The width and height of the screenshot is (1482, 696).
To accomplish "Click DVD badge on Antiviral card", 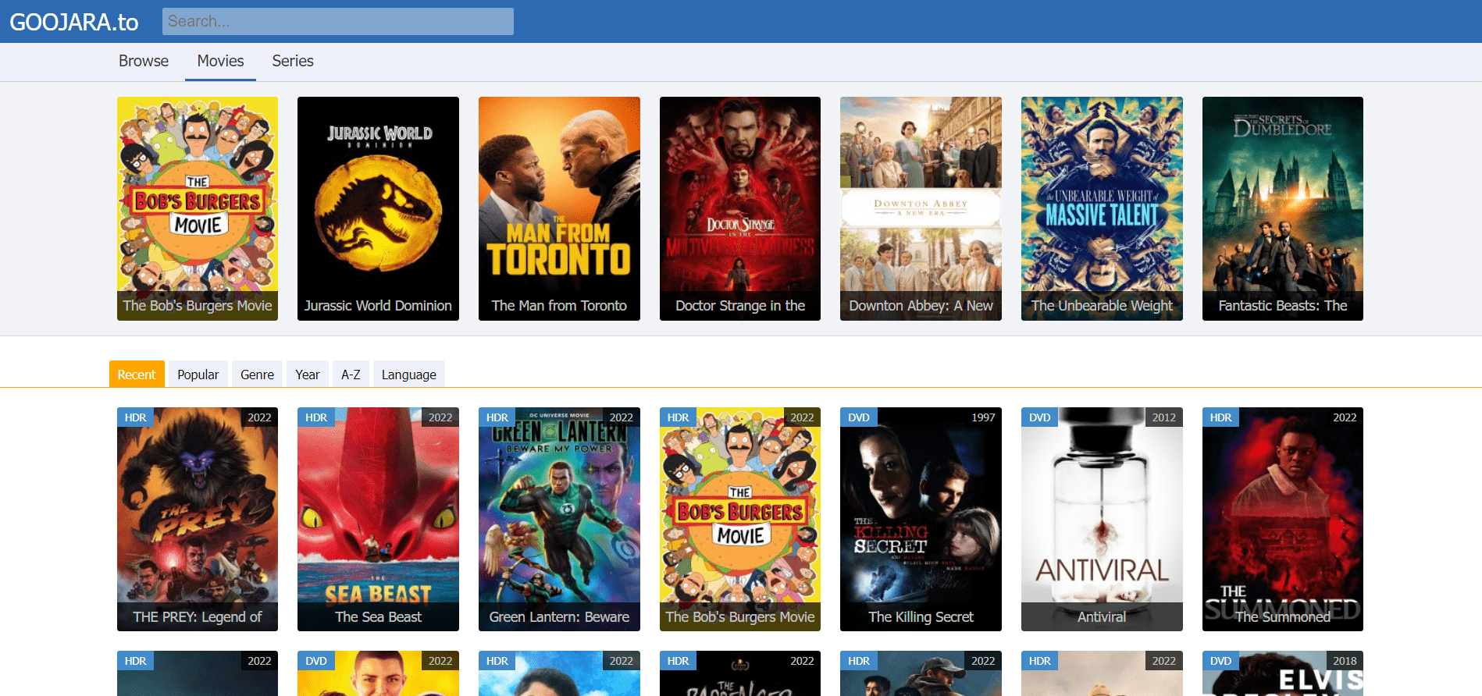I will [1040, 417].
